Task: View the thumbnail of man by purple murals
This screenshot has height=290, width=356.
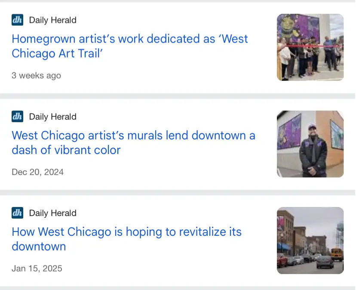Action: (310, 144)
